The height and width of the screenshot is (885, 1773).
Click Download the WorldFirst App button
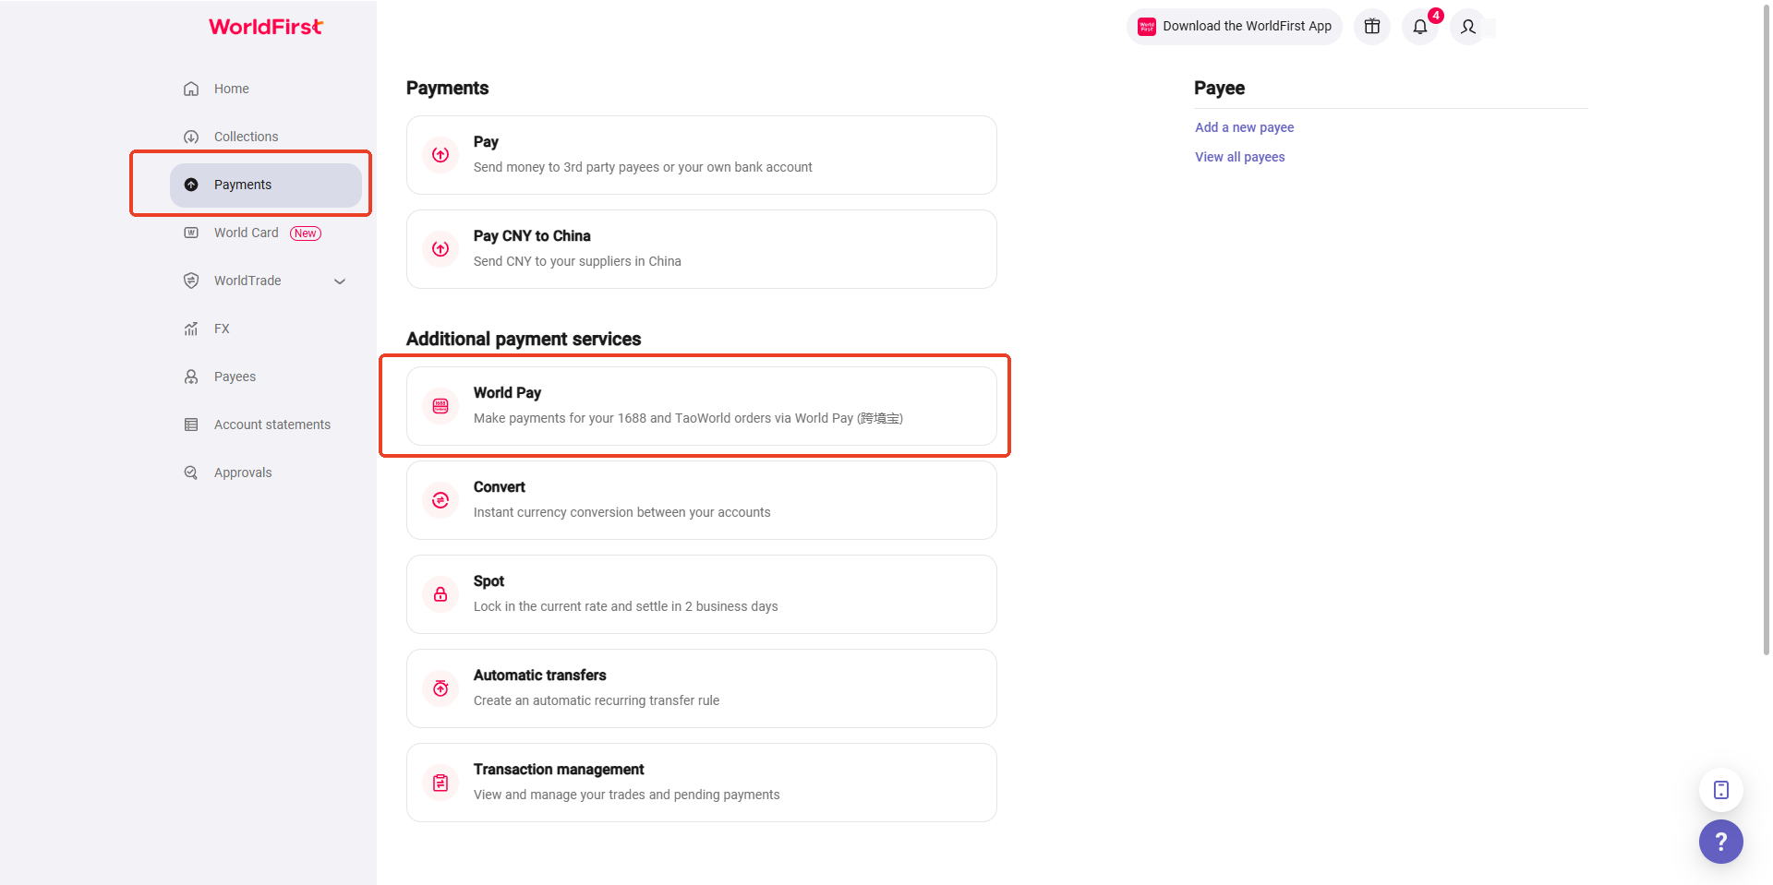tap(1235, 27)
